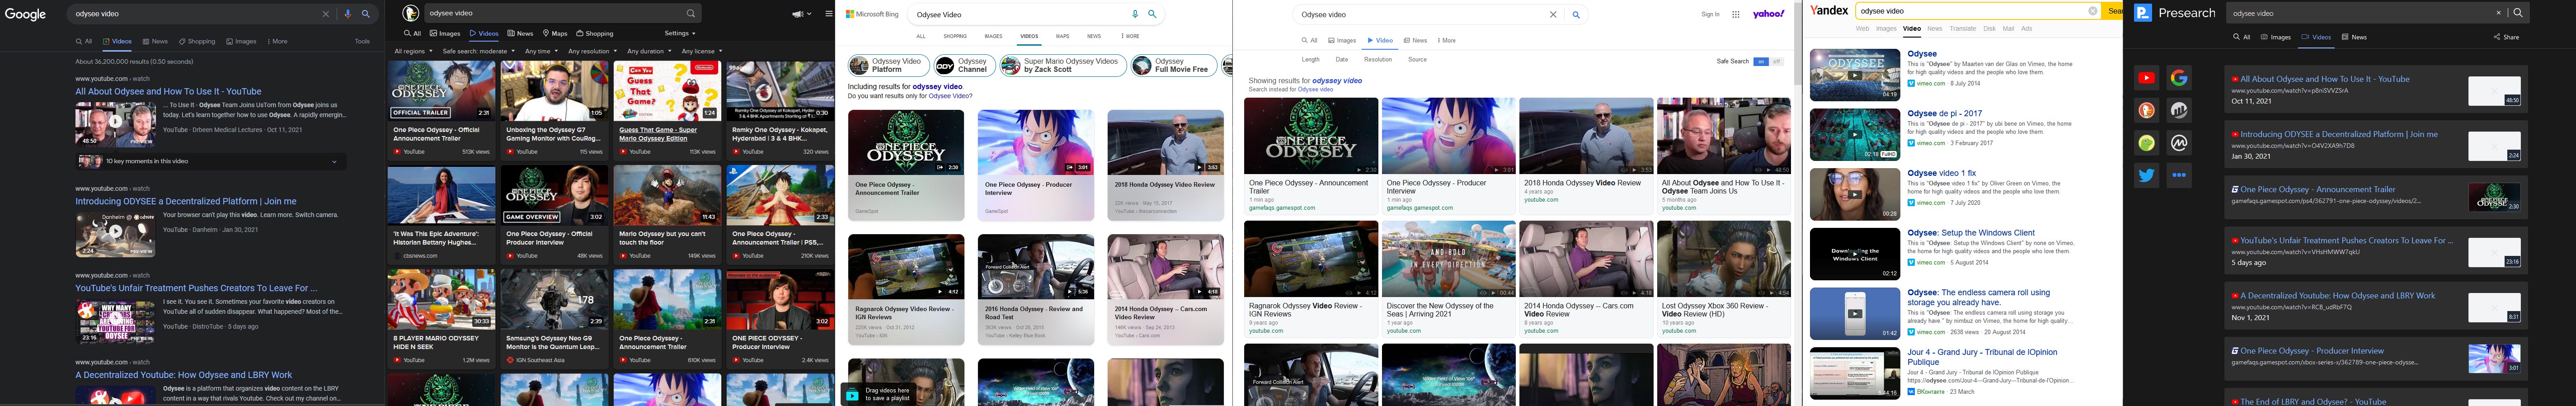Click Google Tools button
The width and height of the screenshot is (2576, 406).
point(362,41)
